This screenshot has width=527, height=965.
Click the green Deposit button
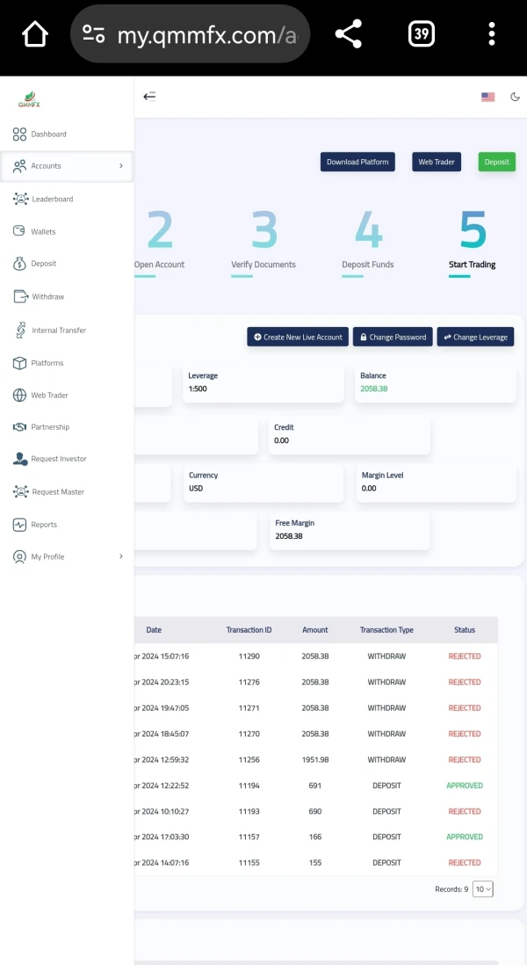(x=496, y=162)
